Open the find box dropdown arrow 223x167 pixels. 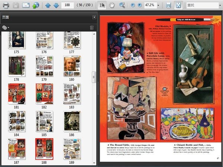point(220,6)
